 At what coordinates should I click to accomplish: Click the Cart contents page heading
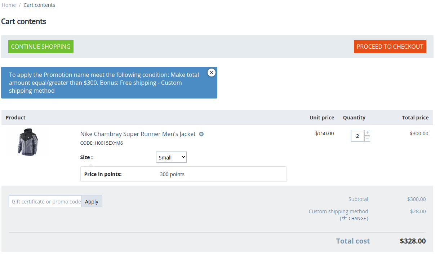(x=24, y=22)
